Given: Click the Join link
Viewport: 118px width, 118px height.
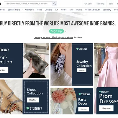Looking at the screenshot, I should 111,4.
